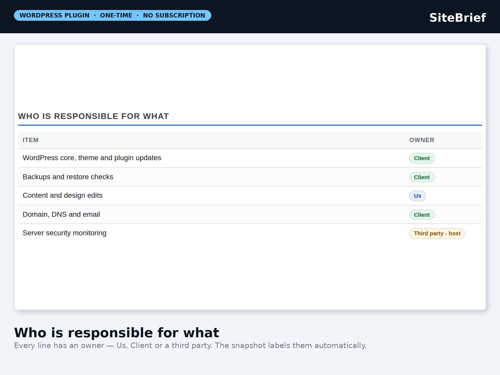Viewport: 500px width, 375px height.
Task: Click the Us owner badge
Action: pyautogui.click(x=417, y=196)
